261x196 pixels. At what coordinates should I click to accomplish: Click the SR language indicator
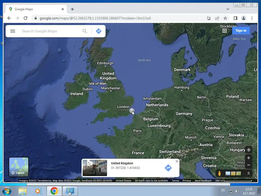[223, 190]
